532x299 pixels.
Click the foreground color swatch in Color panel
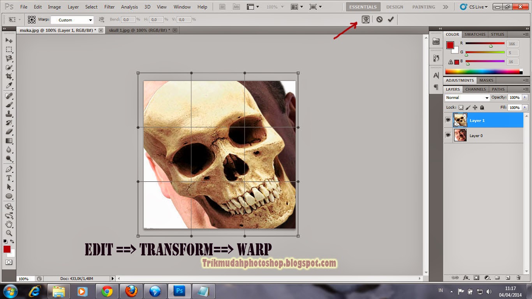(450, 45)
